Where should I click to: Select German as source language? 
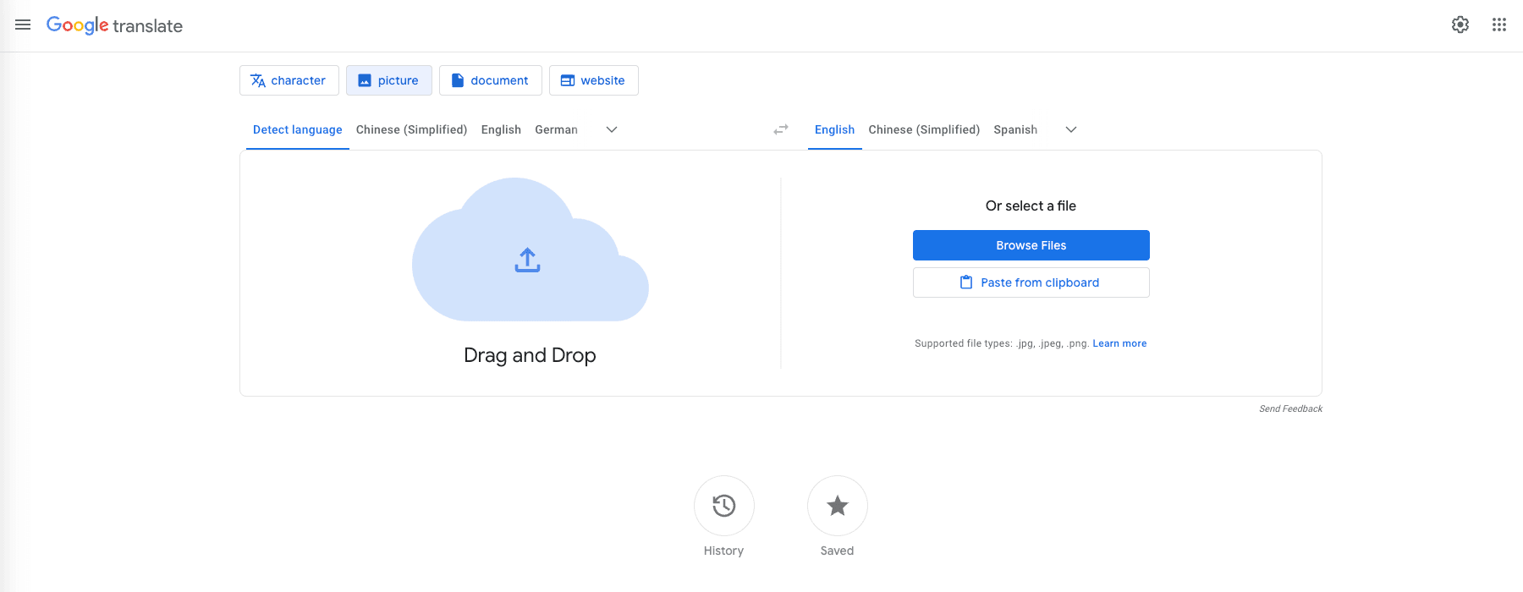point(557,129)
